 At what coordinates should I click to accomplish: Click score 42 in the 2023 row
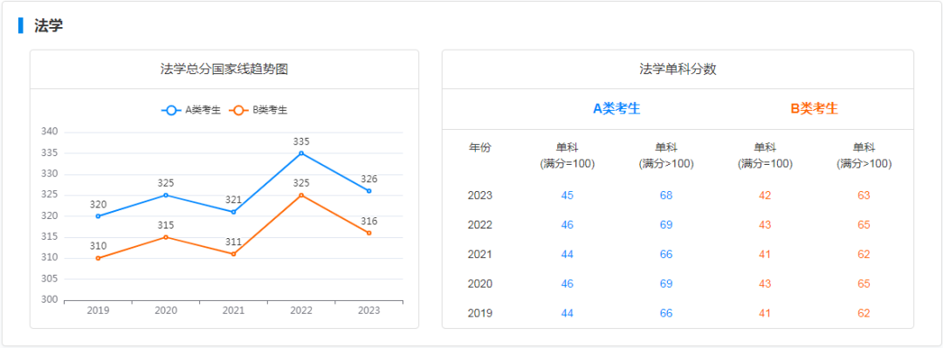(x=765, y=195)
